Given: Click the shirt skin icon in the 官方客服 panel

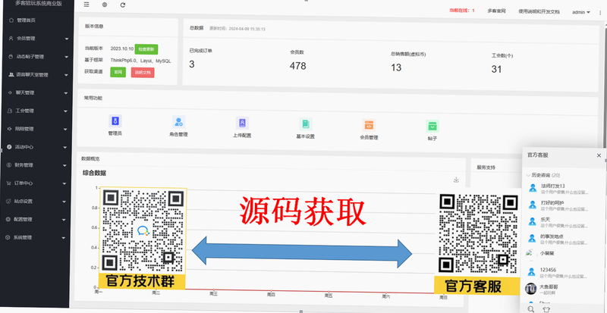Looking at the screenshot, I should (546, 309).
